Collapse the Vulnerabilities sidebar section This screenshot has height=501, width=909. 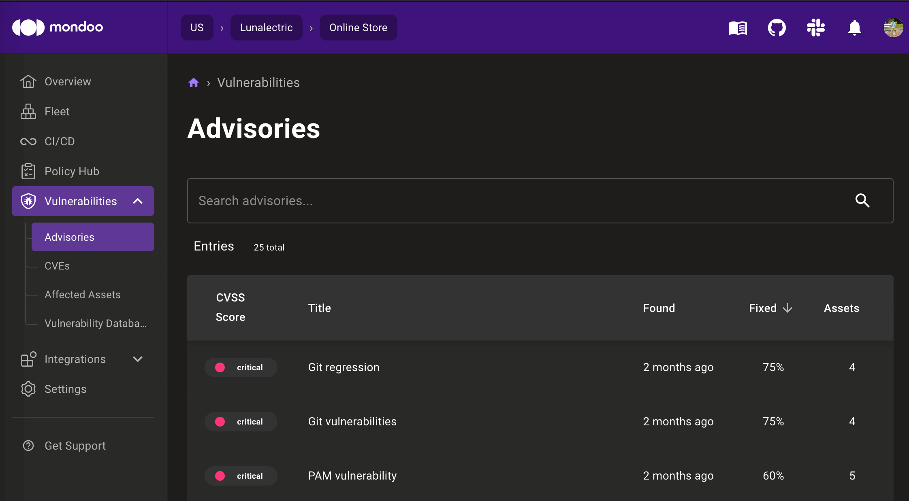138,201
